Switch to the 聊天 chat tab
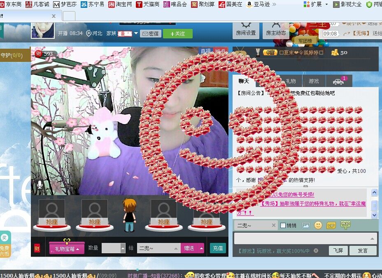The width and height of the screenshot is (382, 278). (244, 81)
